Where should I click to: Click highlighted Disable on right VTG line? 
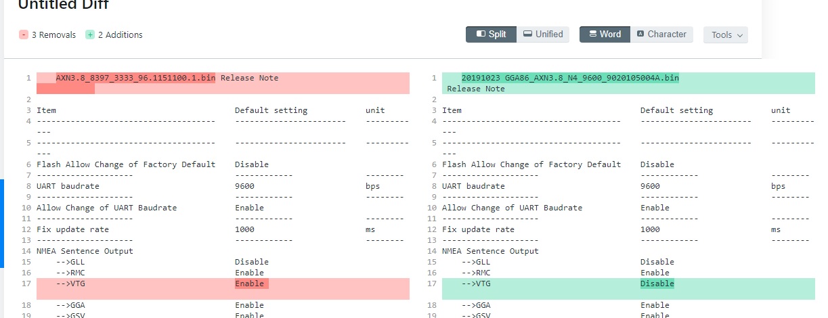tap(657, 283)
